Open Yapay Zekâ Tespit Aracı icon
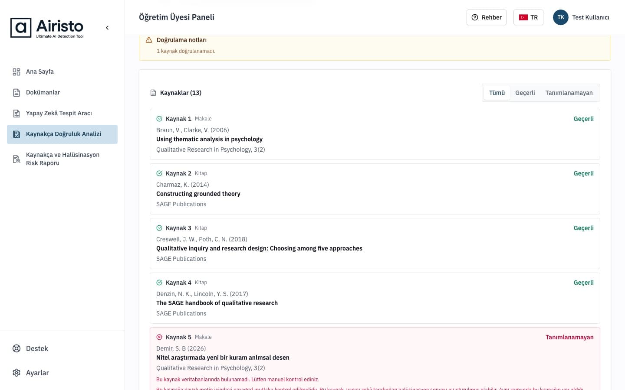 coord(16,114)
